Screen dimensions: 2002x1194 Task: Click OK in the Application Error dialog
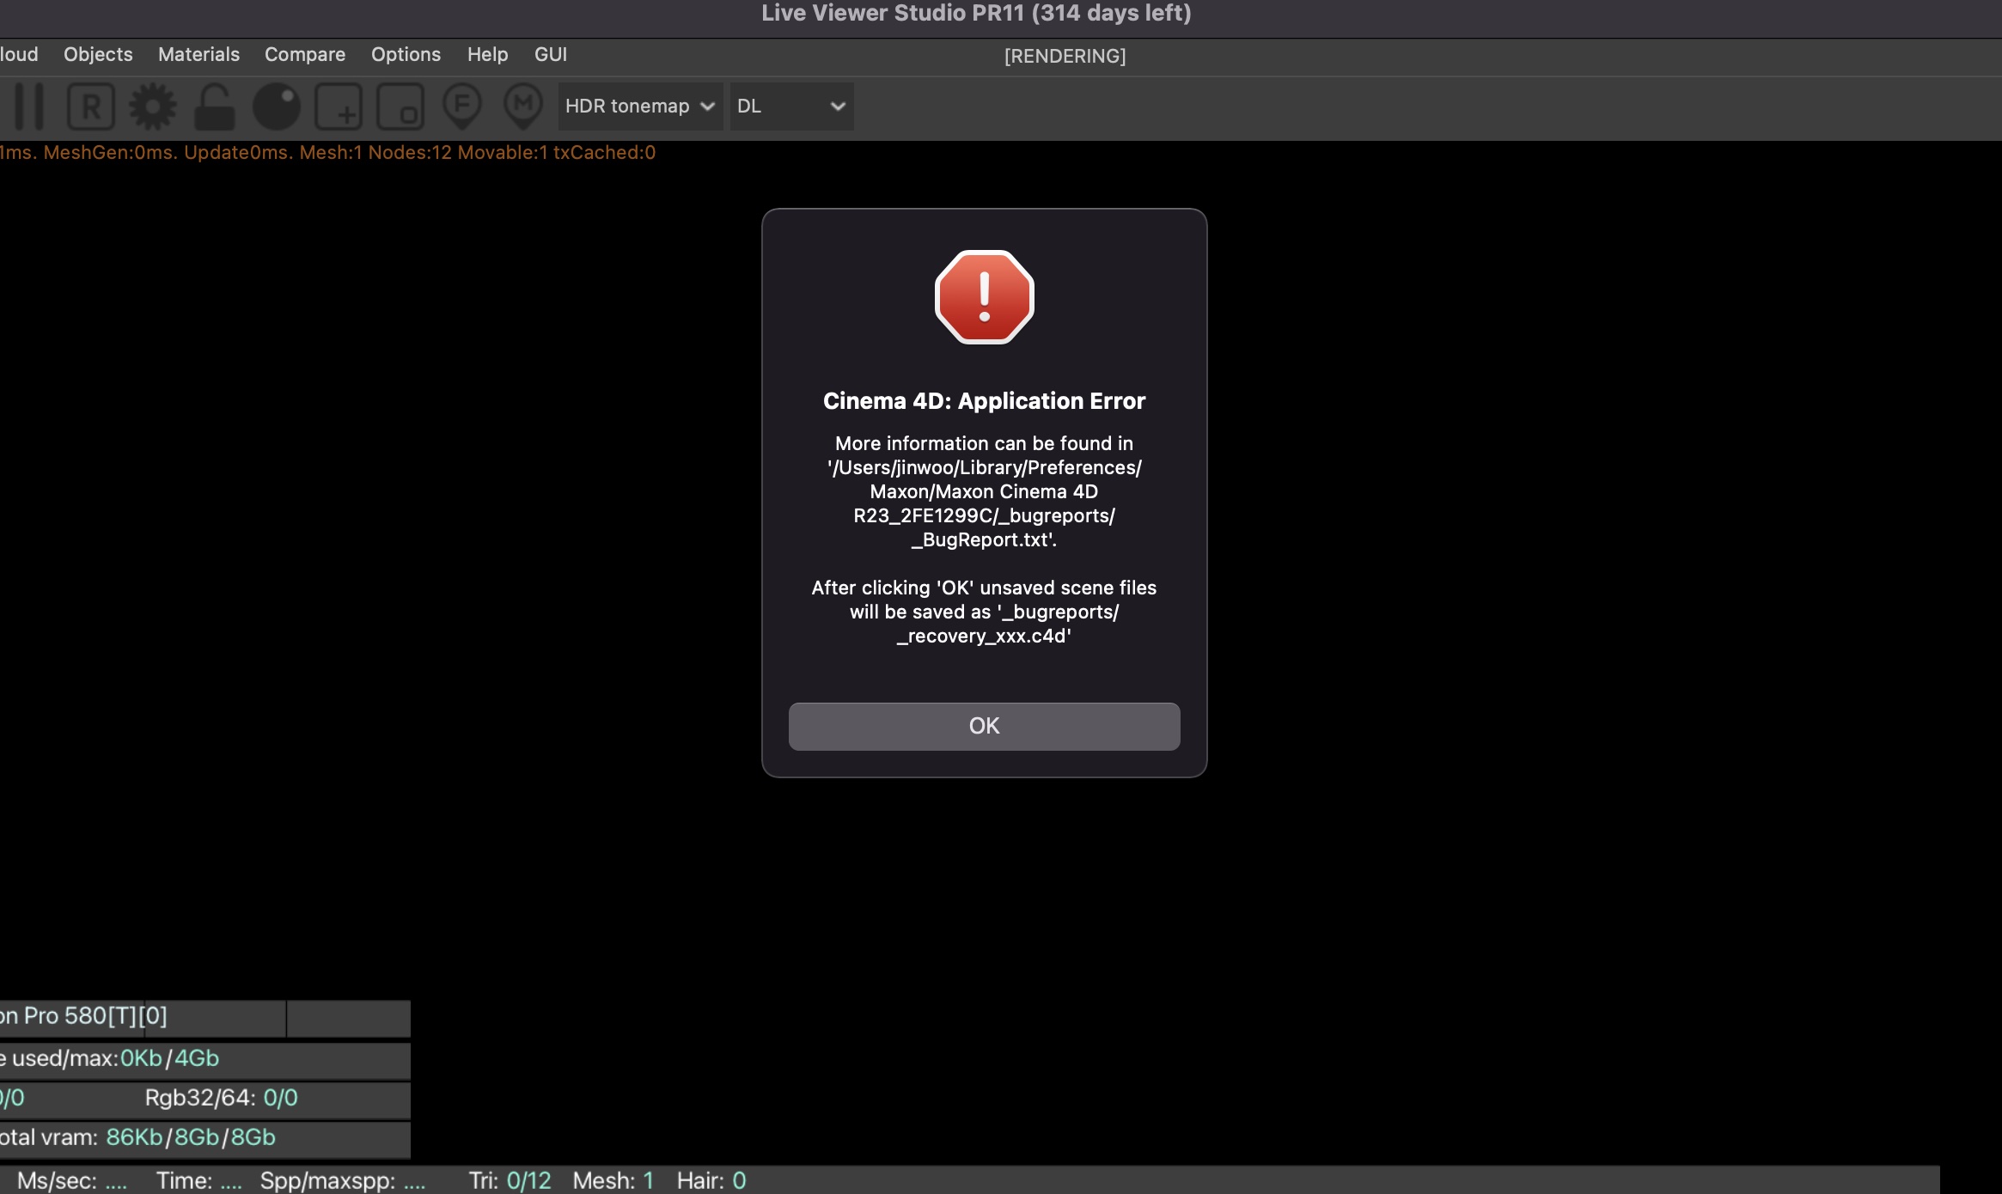[x=984, y=726]
